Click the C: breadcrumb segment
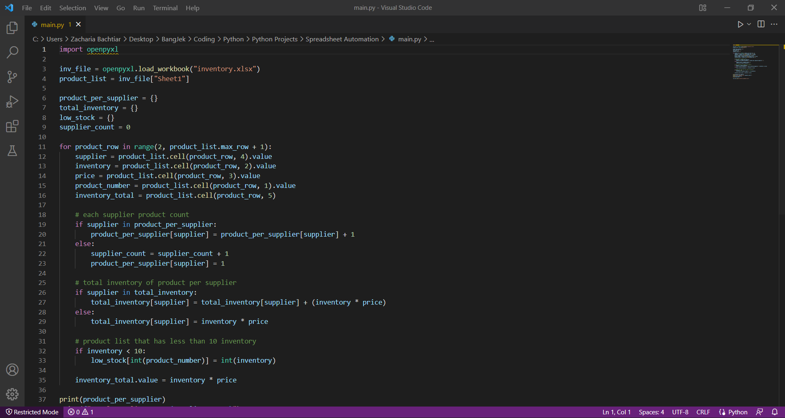Image resolution: width=785 pixels, height=418 pixels. (x=35, y=39)
